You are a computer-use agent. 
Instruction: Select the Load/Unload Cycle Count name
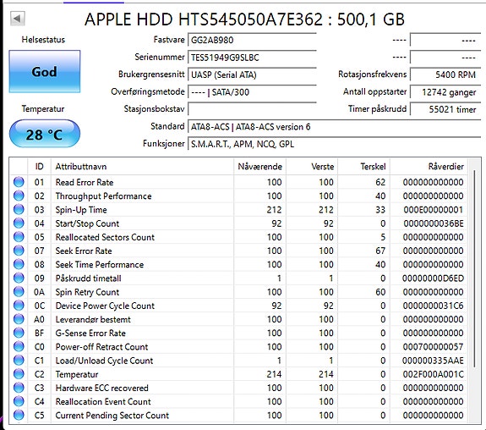tap(104, 361)
